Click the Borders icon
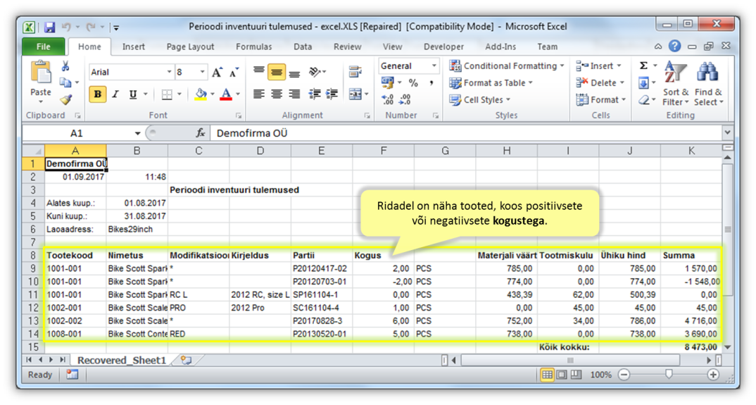The height and width of the screenshot is (405, 756). click(x=167, y=94)
